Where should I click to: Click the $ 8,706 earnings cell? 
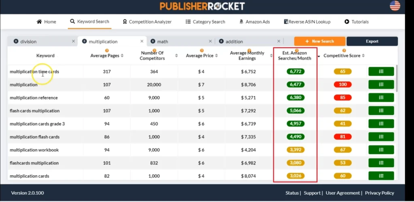248,85
